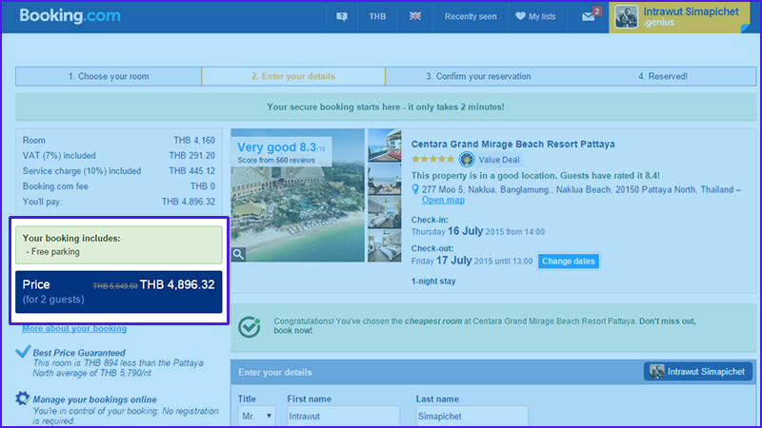Image resolution: width=762 pixels, height=428 pixels.
Task: Open the THB currency selector
Action: [x=377, y=16]
